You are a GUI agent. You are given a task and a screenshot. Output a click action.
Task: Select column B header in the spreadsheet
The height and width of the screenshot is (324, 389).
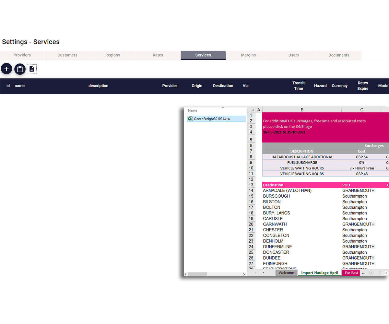pyautogui.click(x=302, y=110)
